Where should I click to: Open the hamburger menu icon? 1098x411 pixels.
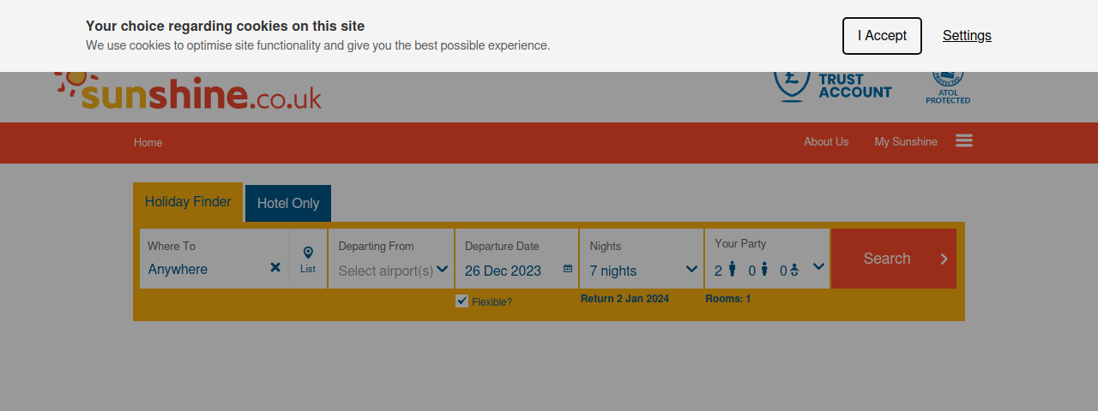[964, 140]
